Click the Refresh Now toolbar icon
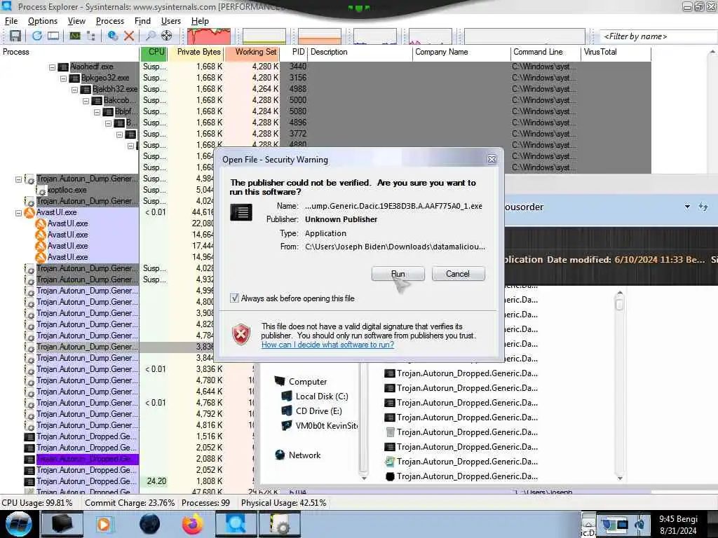The height and width of the screenshot is (538, 718). point(37,36)
